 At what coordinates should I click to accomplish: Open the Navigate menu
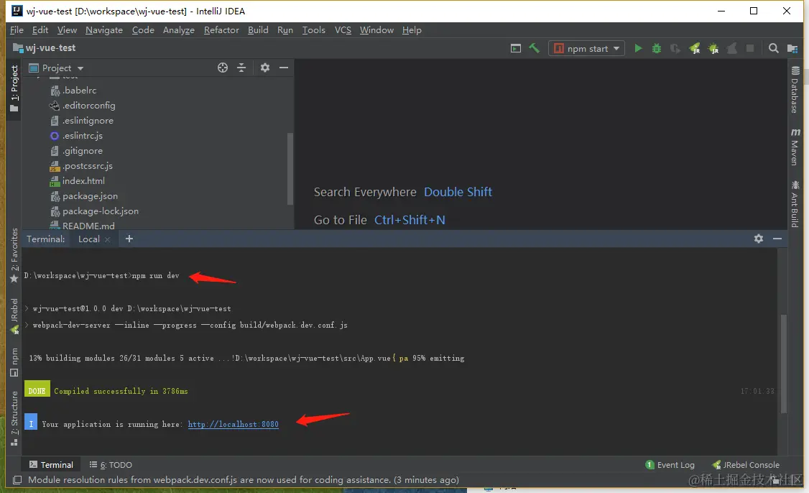(x=104, y=30)
